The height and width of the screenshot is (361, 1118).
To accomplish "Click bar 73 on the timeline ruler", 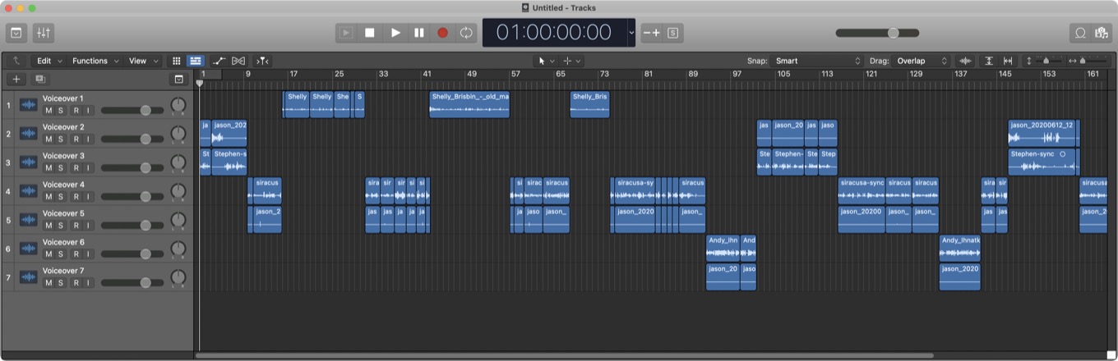I will [604, 74].
